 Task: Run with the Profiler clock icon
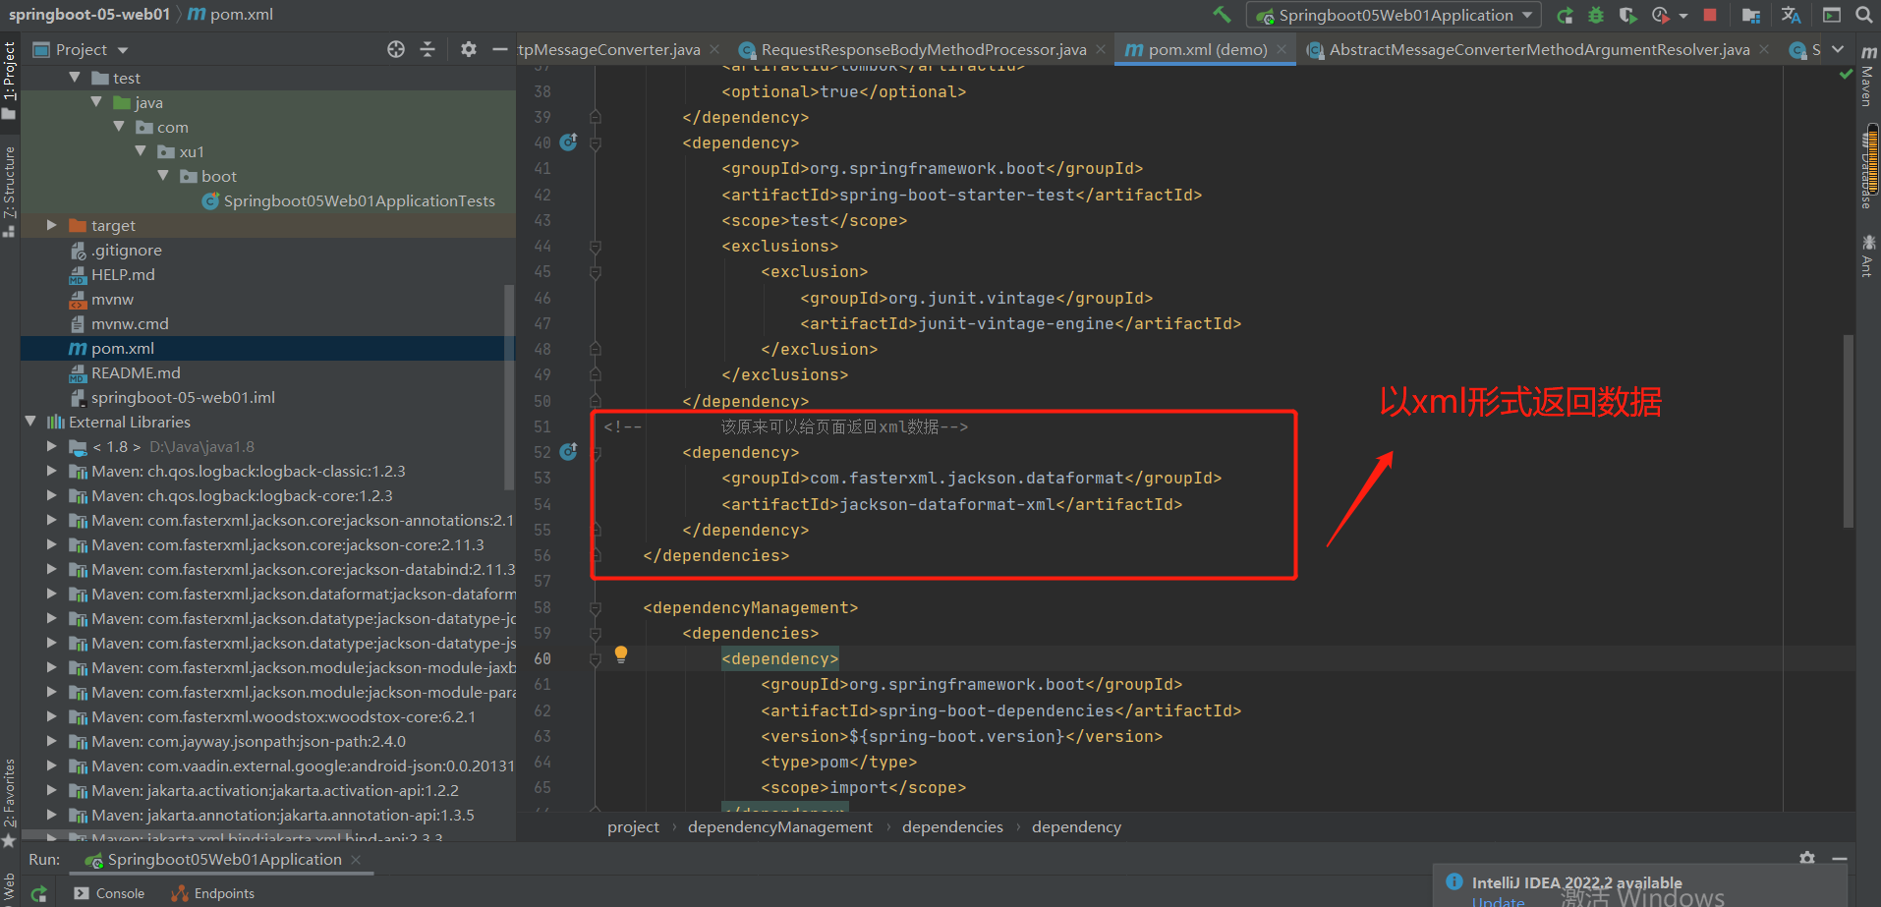[x=1661, y=15]
